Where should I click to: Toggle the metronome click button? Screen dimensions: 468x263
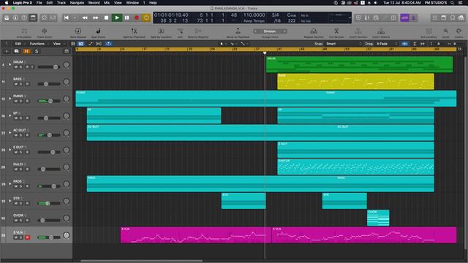click(413, 18)
